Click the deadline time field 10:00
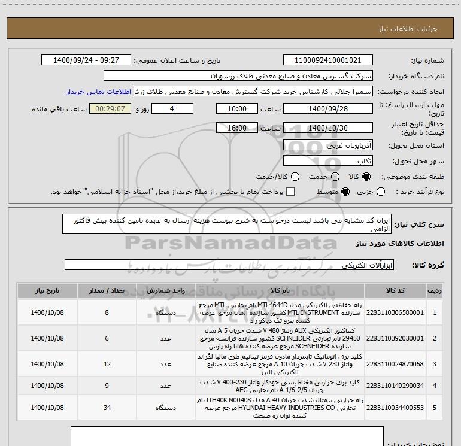This screenshot has height=446, width=461. pyautogui.click(x=237, y=108)
